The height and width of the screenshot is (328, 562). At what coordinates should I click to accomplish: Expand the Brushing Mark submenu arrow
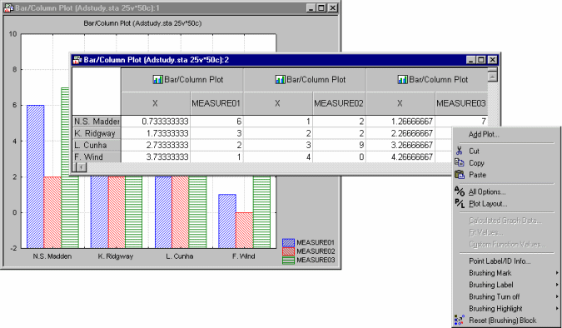pos(557,273)
